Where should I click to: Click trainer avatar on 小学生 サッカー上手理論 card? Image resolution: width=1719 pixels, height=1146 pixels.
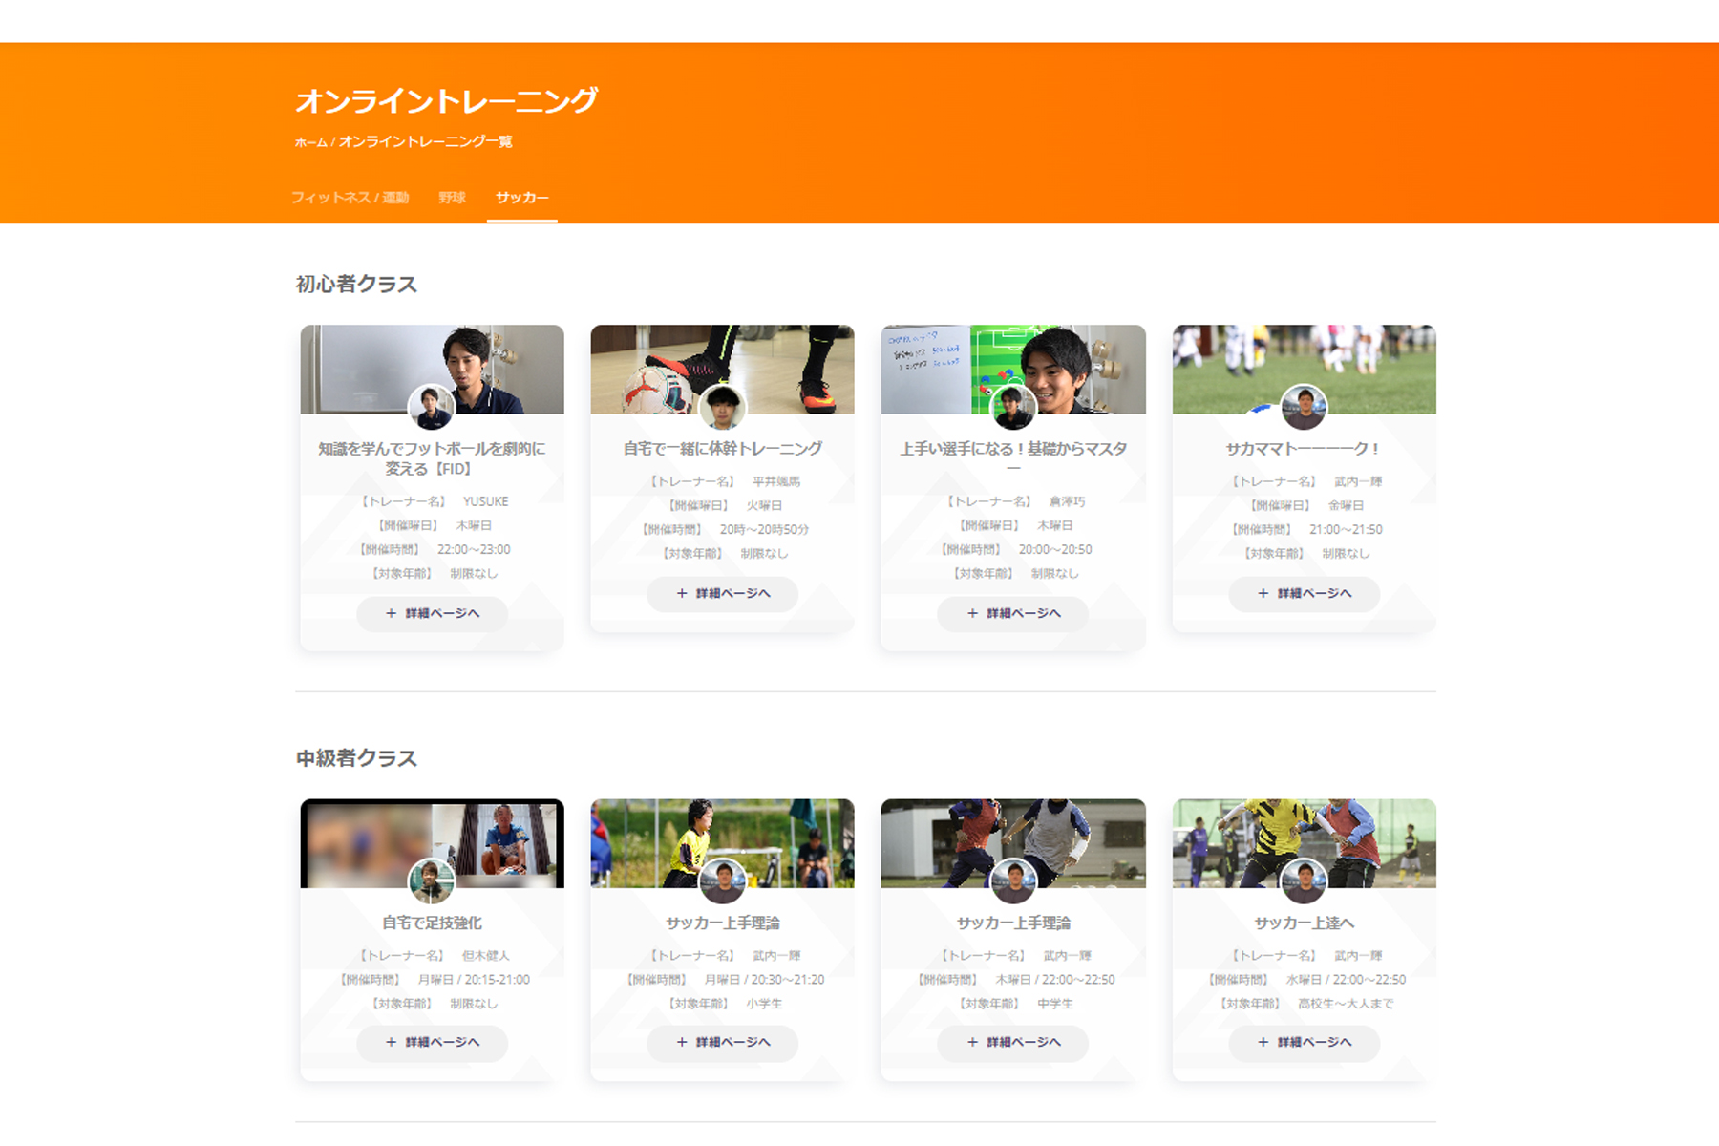[722, 881]
